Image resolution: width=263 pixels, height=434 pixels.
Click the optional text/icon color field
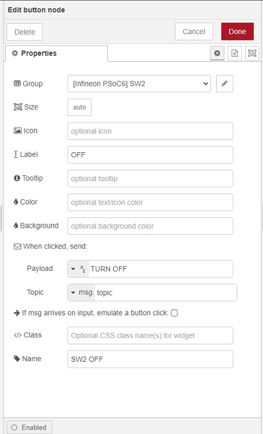[x=150, y=202]
